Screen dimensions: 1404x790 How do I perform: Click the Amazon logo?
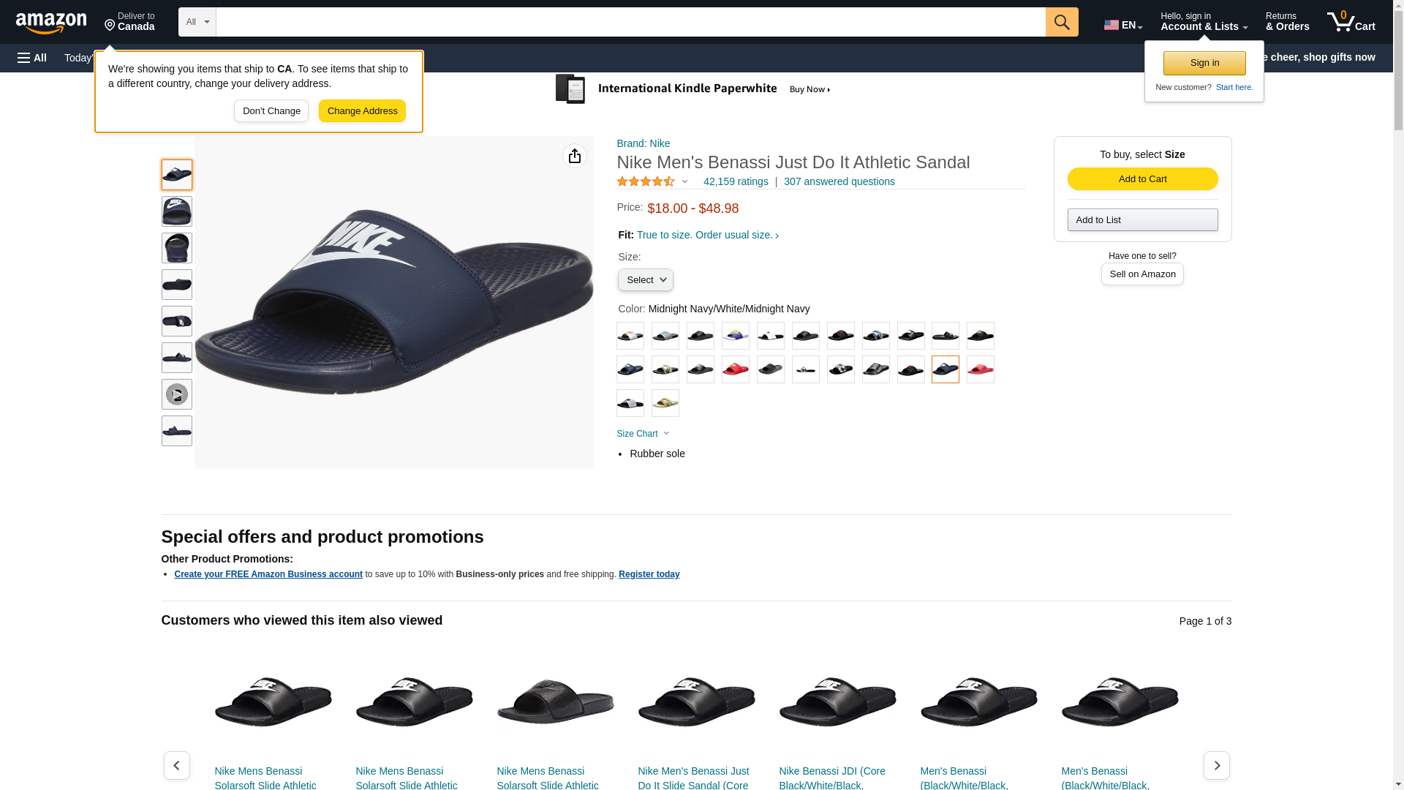(x=51, y=23)
